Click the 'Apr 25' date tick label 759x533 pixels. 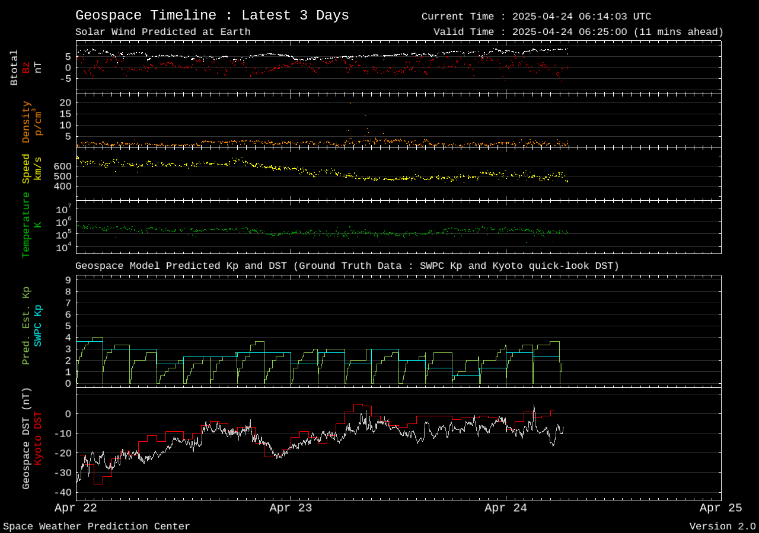(720, 508)
